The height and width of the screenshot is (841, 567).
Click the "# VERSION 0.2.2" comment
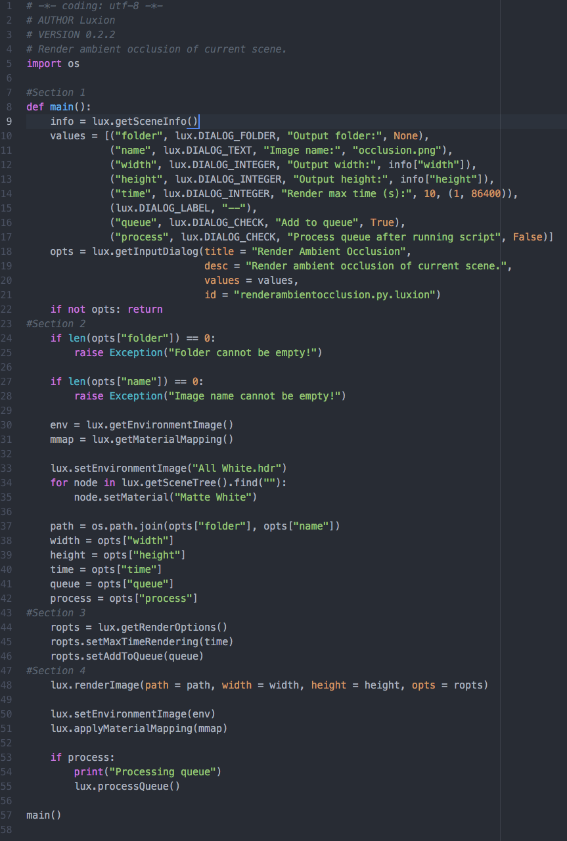[x=71, y=34]
